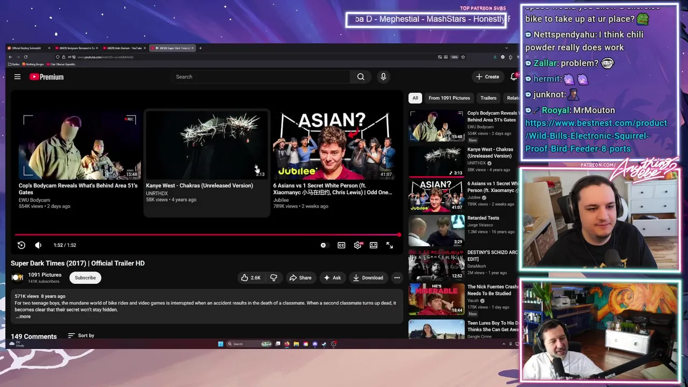Select the From 1091 Pictures chip
Screen dimensions: 688x387
click(449, 98)
